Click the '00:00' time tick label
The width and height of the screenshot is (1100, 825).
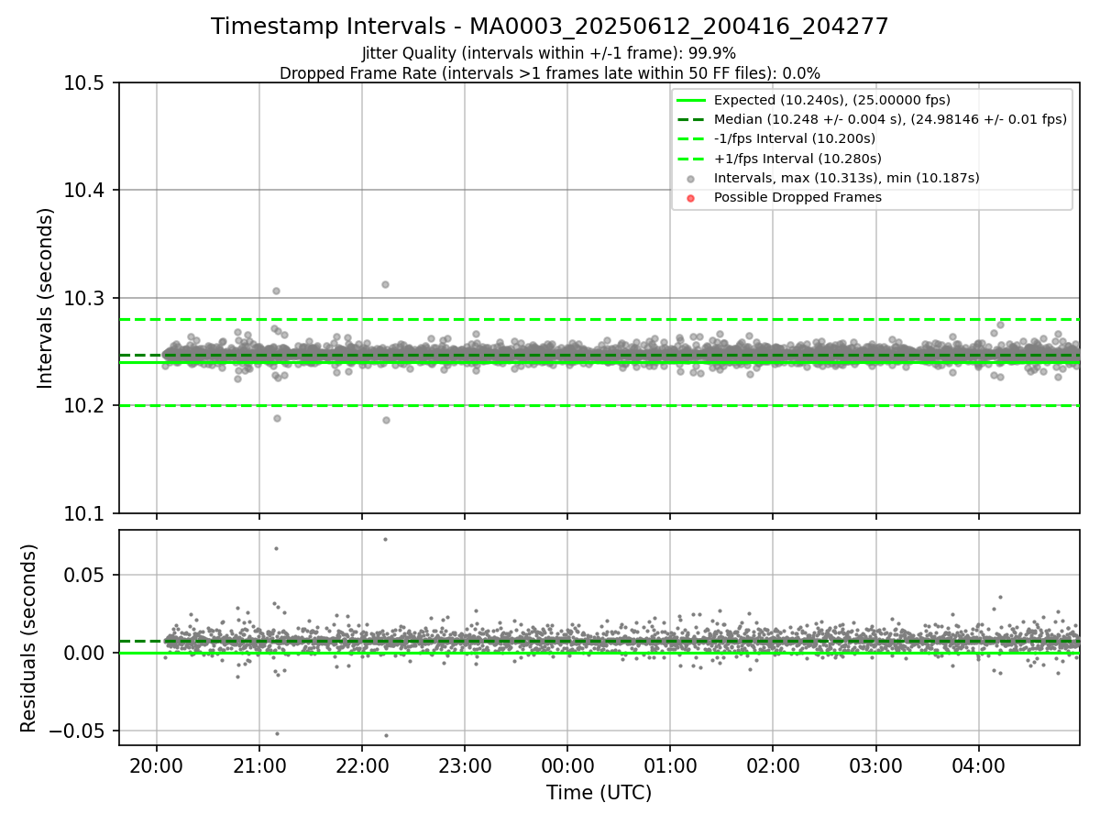click(567, 765)
